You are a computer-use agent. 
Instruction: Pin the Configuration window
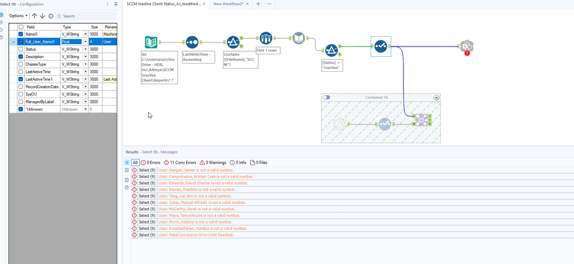[115, 4]
